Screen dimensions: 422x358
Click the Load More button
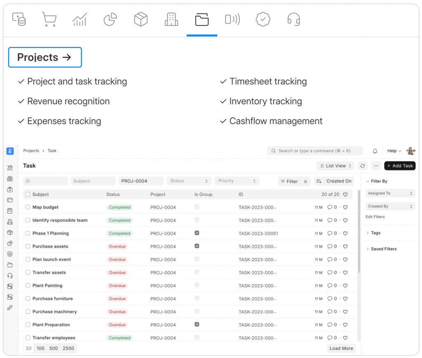[x=341, y=348]
